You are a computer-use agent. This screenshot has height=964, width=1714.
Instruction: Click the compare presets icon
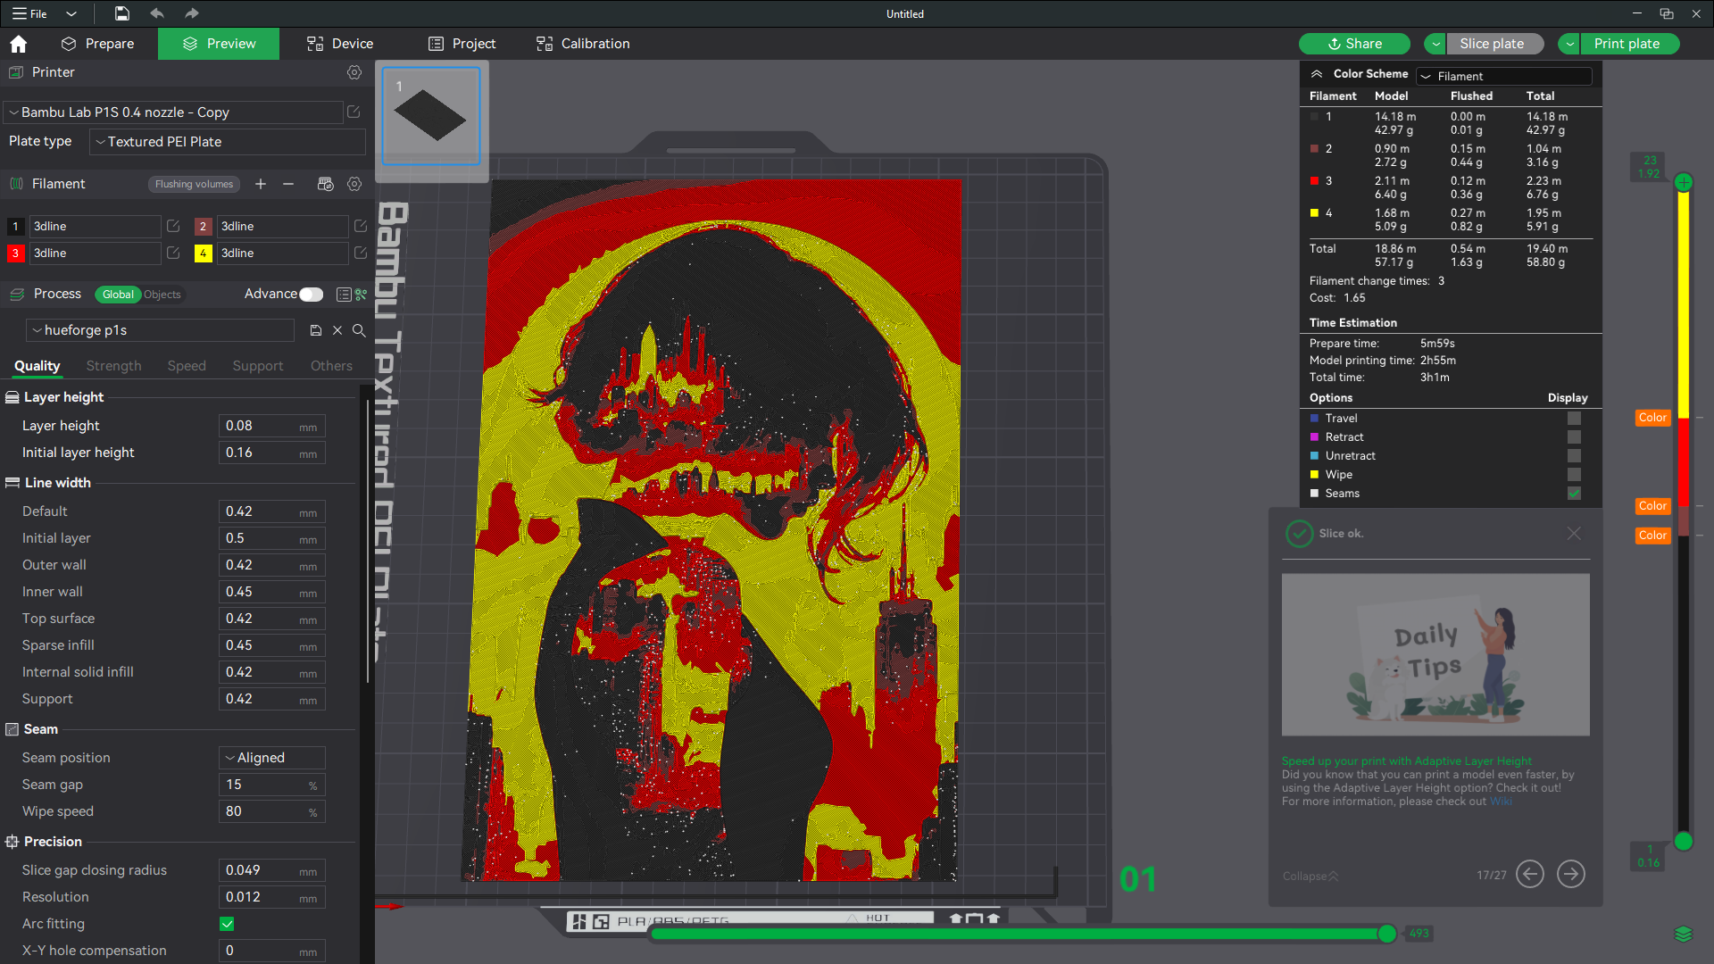(362, 295)
